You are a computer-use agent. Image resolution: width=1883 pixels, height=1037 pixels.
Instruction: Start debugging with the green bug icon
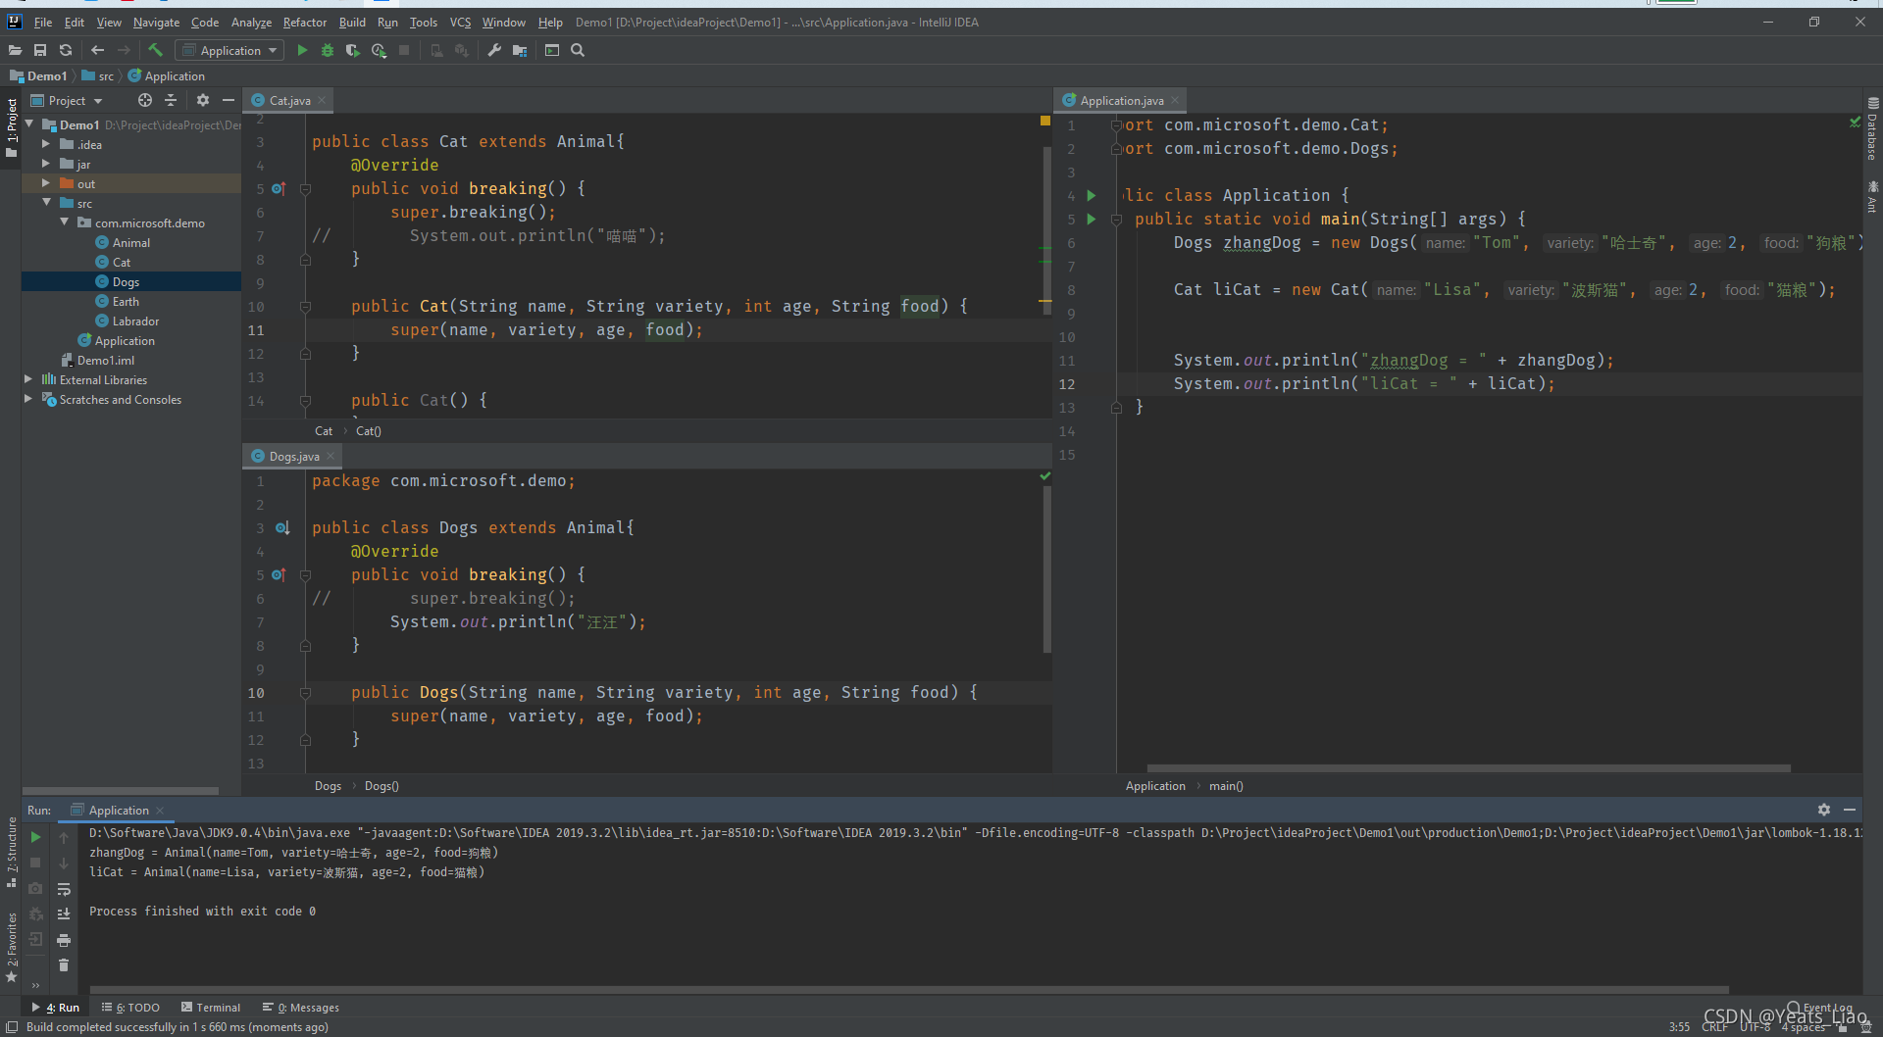328,50
